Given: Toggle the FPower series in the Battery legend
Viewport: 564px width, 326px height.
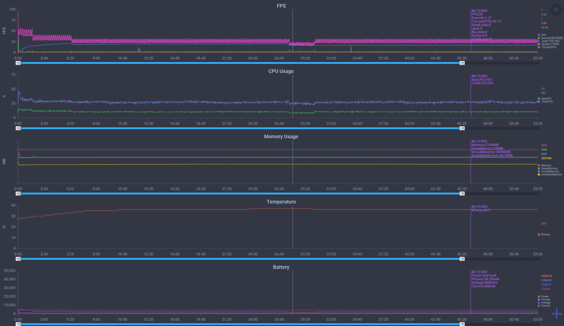Looking at the screenshot, I should (544, 299).
